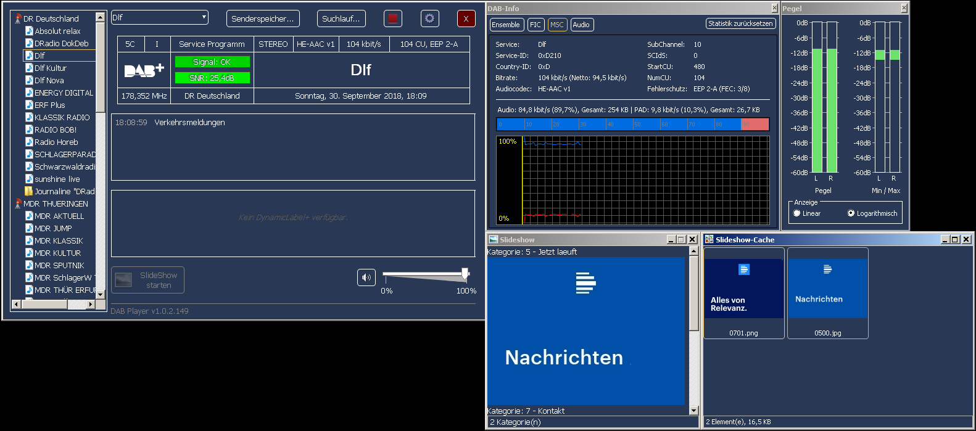Open settings with the gear icon

point(429,18)
